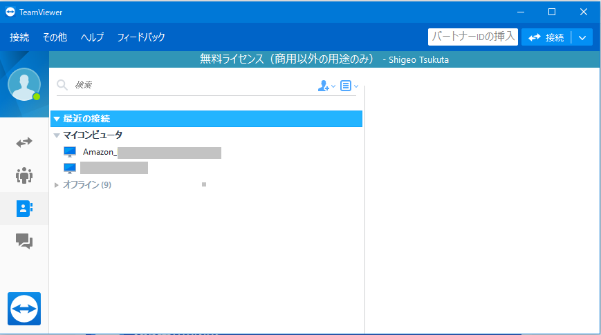Open the Meeting people sidebar icon

pyautogui.click(x=24, y=175)
